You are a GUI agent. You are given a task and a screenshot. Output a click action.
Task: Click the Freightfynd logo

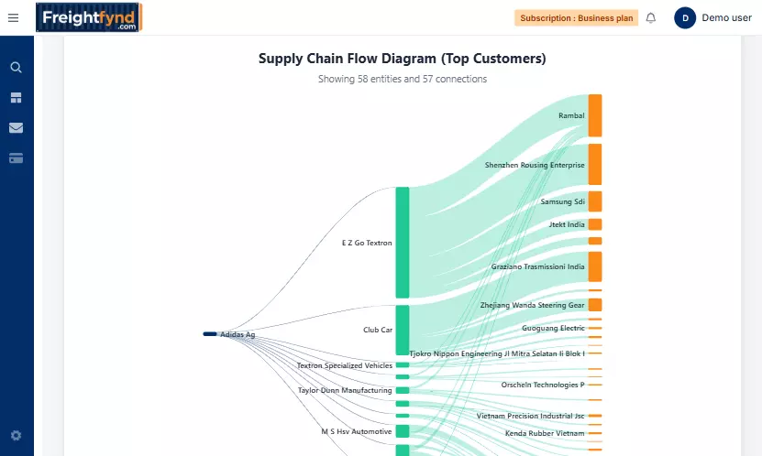pos(89,17)
